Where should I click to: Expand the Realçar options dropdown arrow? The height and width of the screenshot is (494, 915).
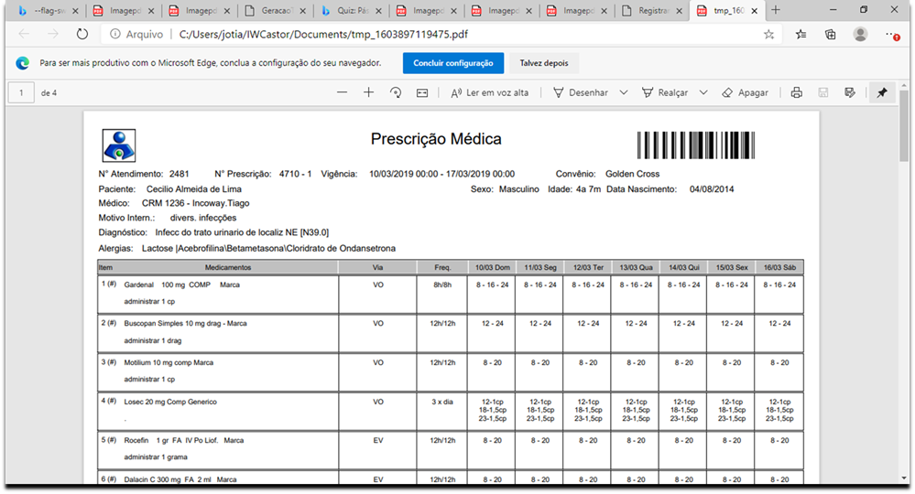703,92
